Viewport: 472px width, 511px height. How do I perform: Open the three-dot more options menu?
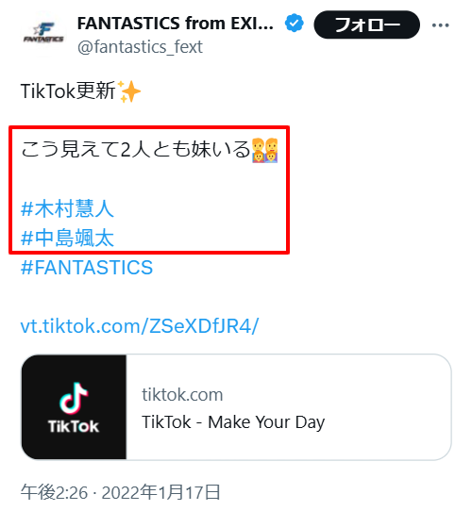[x=440, y=25]
